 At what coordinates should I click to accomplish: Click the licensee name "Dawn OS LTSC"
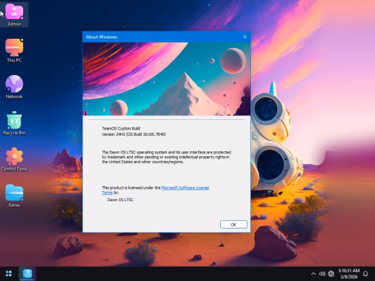[x=120, y=200]
